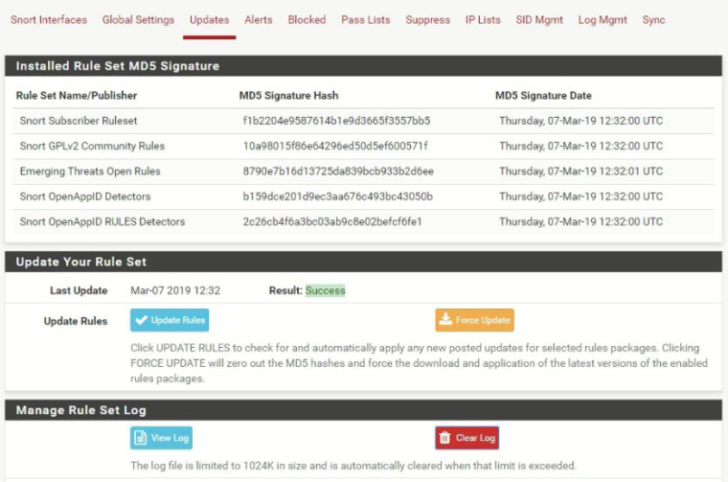Click the Force Update button

[x=474, y=320]
